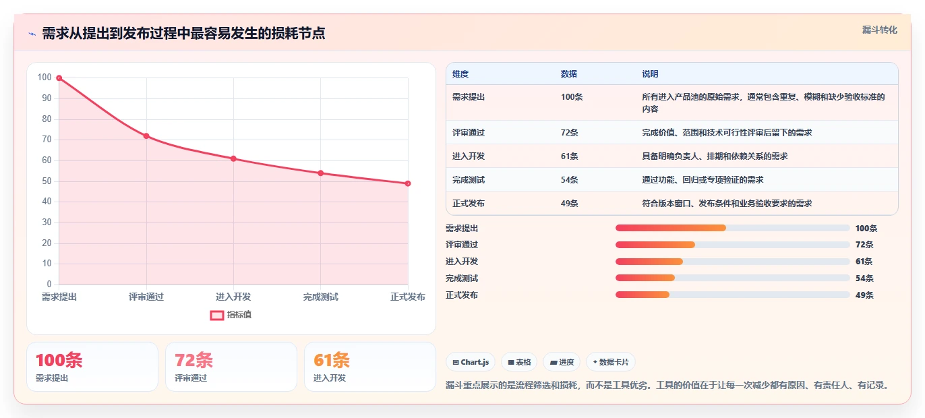The width and height of the screenshot is (925, 418).
Task: Click the footer note starting 漏斗重点展示的是
Action: click(667, 386)
